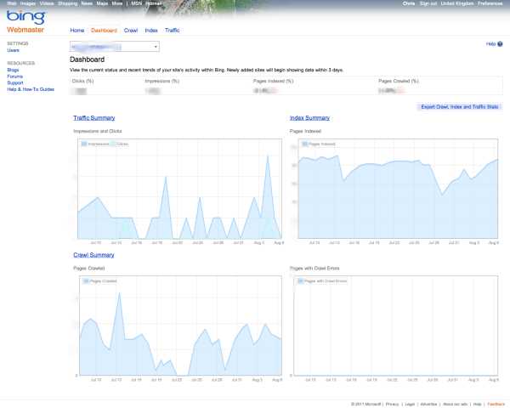Click the Help question mark icon
510x408 pixels.
pos(498,43)
